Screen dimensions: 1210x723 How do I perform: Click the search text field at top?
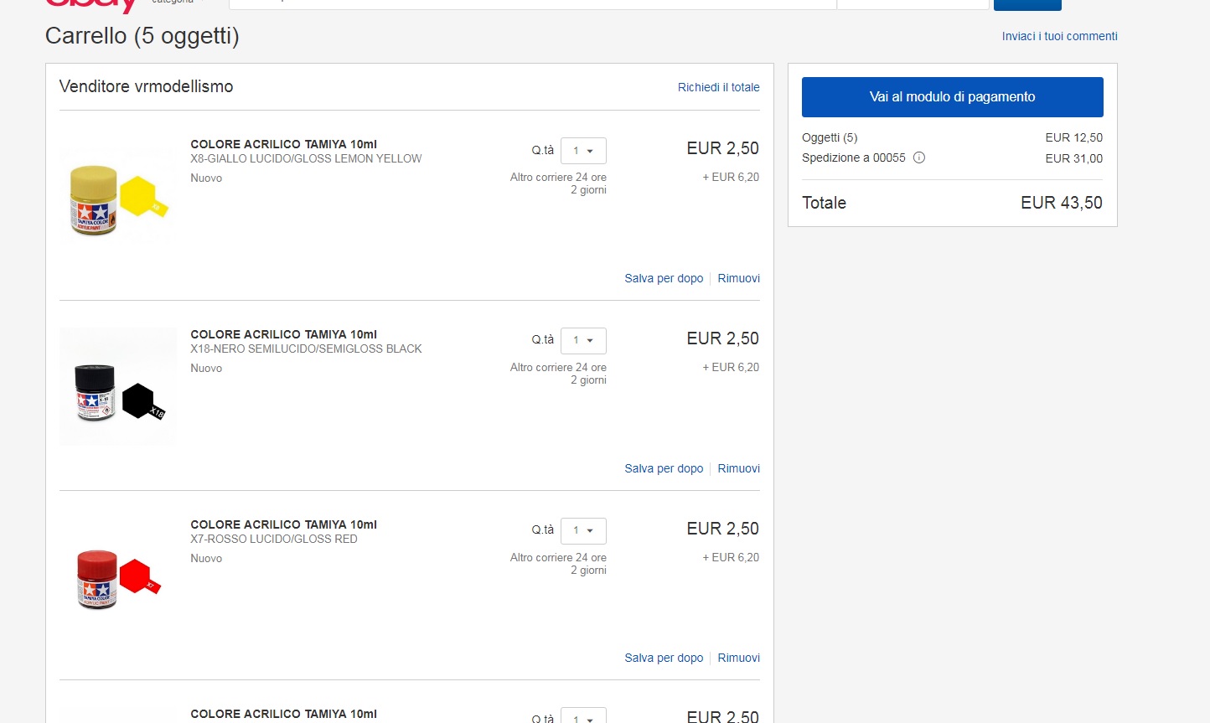[532, 4]
